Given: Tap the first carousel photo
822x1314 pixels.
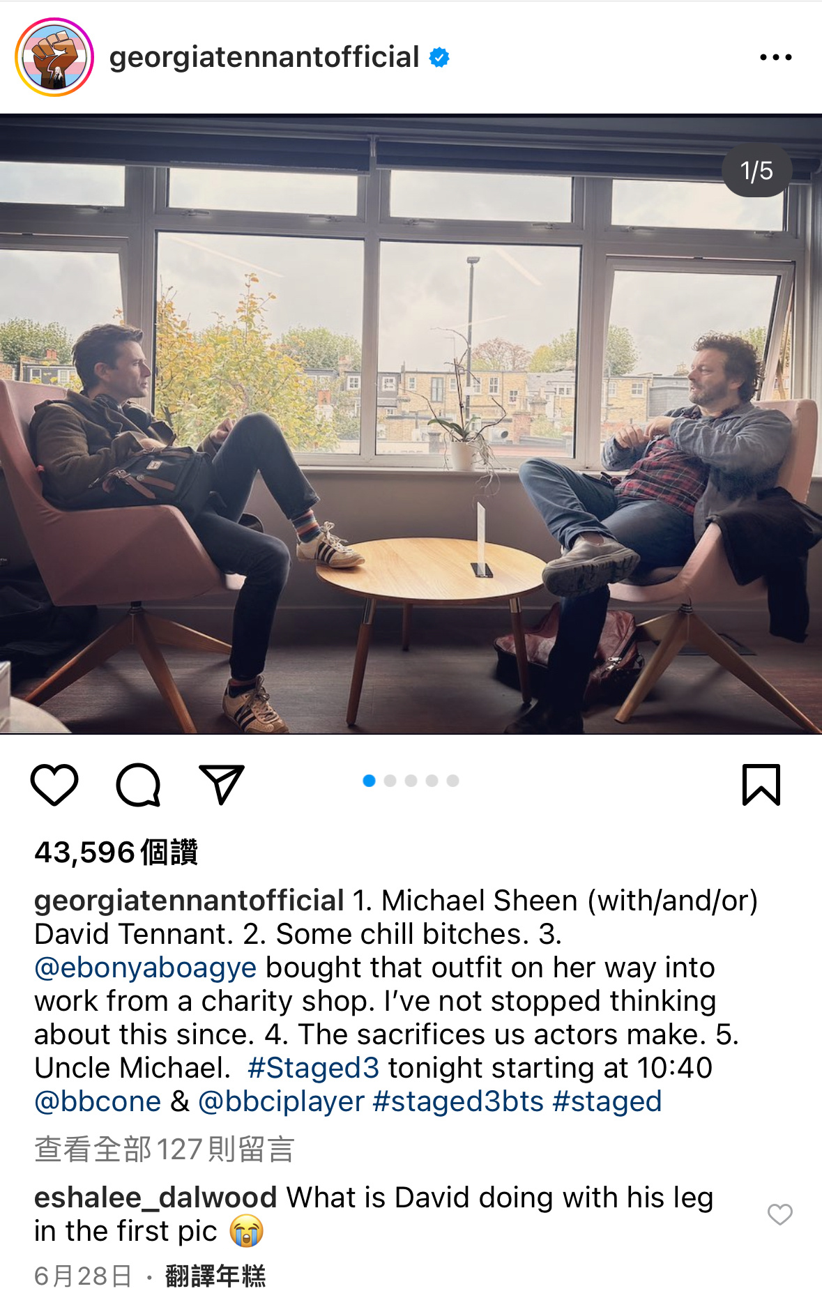Looking at the screenshot, I should click(x=411, y=424).
